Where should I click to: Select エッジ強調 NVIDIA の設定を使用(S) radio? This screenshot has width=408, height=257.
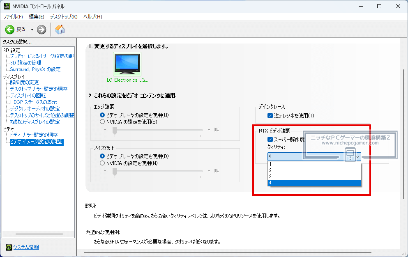(x=102, y=122)
